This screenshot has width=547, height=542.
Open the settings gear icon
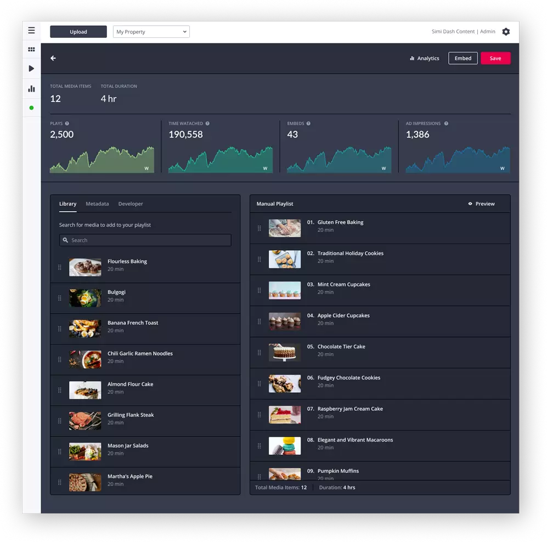[x=506, y=32]
